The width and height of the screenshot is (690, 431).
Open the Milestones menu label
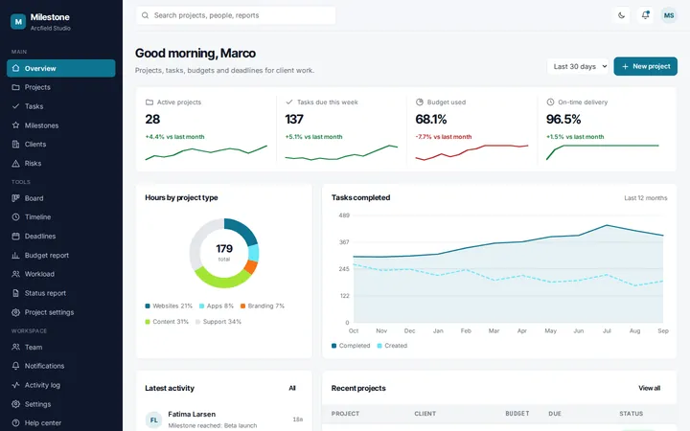41,125
